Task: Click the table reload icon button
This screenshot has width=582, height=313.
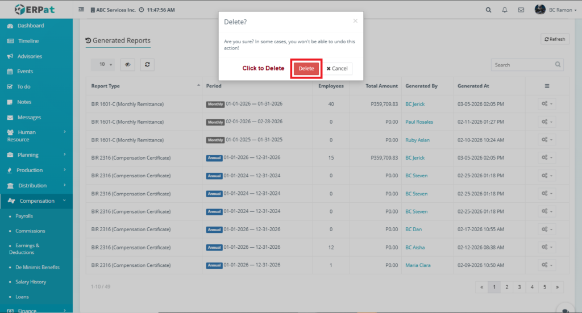Action: click(147, 65)
